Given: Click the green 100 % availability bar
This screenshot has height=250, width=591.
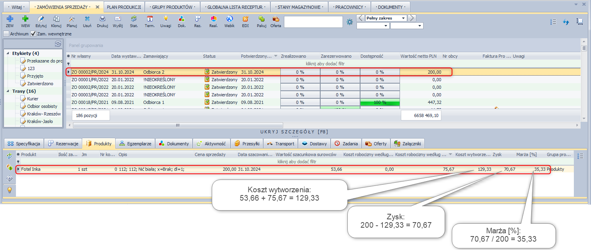Looking at the screenshot, I should 380,102.
